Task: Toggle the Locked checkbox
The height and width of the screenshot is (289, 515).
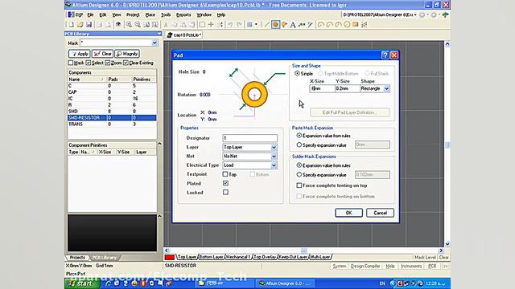Action: (225, 193)
